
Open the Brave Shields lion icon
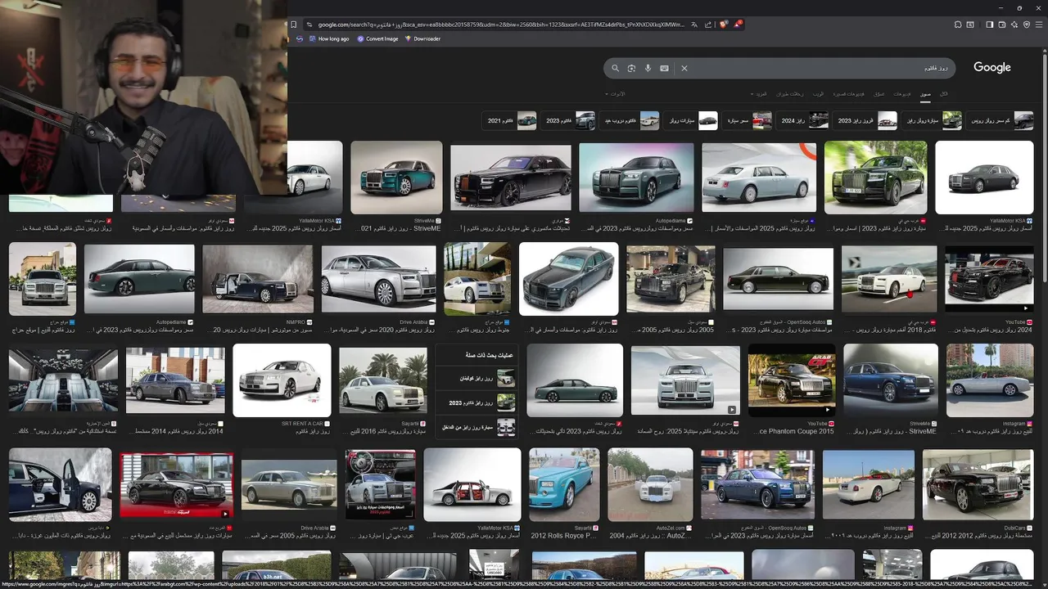click(723, 25)
